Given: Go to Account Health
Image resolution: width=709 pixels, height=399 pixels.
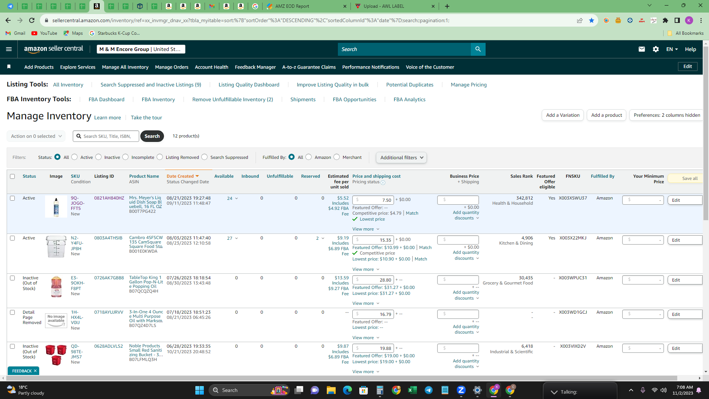Looking at the screenshot, I should coord(212,67).
